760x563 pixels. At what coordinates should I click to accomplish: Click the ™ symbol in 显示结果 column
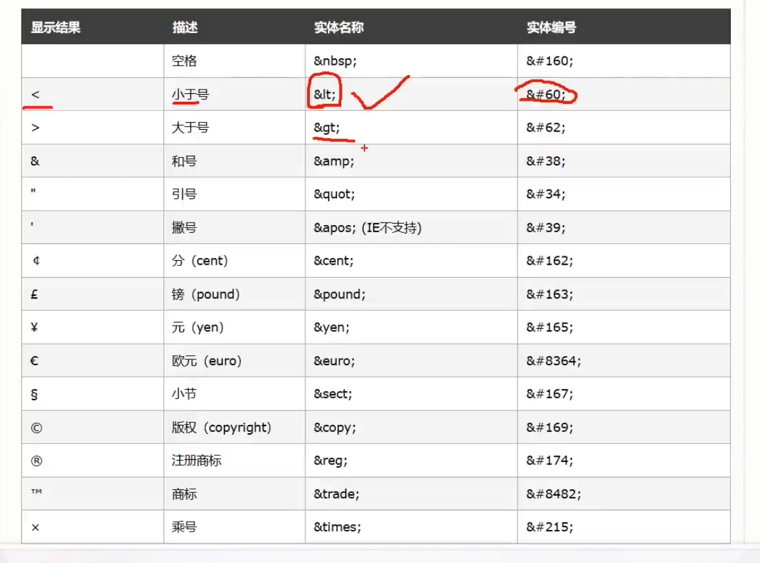[36, 492]
